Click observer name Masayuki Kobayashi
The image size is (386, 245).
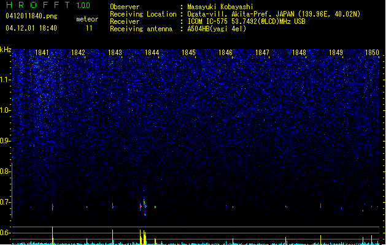tap(220, 7)
